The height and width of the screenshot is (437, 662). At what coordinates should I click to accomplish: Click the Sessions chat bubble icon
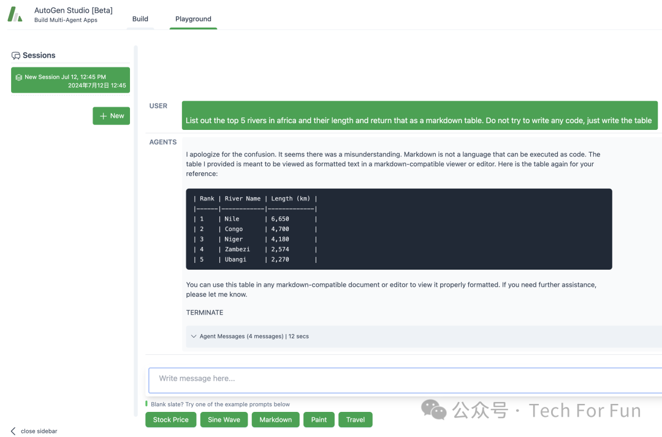[15, 55]
